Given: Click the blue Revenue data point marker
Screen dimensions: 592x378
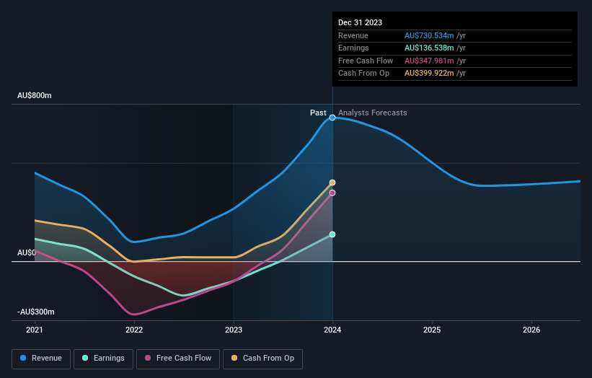Looking at the screenshot, I should pos(332,118).
